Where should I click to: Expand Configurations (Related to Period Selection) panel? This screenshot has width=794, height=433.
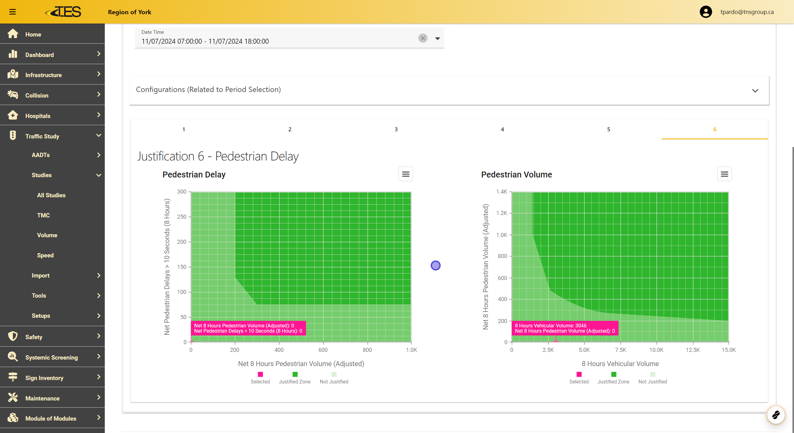click(755, 90)
